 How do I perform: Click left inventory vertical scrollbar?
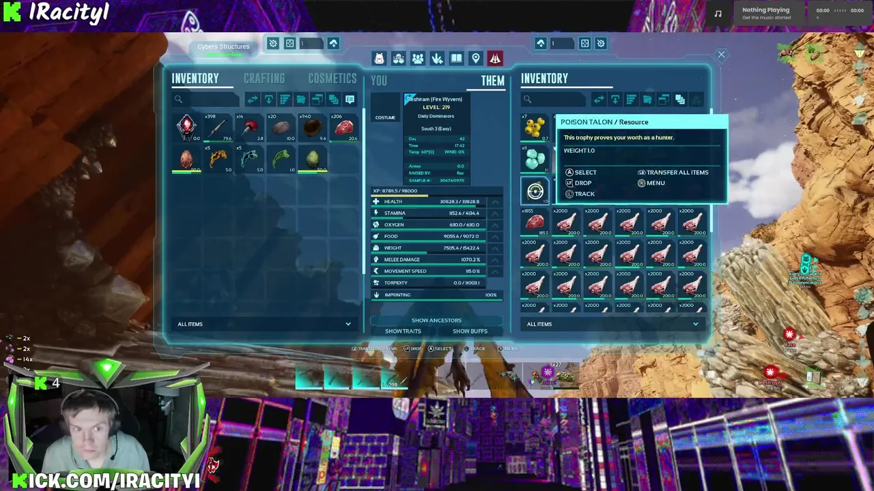(x=364, y=191)
